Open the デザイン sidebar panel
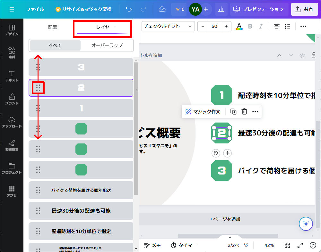 pyautogui.click(x=12, y=30)
